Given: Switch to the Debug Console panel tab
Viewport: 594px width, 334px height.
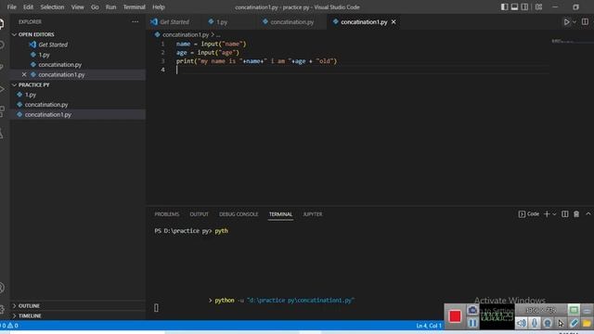Looking at the screenshot, I should pos(239,214).
